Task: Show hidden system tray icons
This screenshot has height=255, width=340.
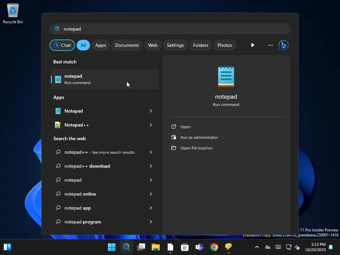Action: pos(257,247)
